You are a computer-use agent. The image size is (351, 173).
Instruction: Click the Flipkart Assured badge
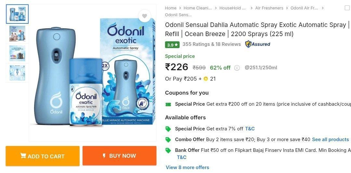257,44
